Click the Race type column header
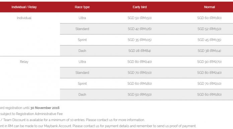233x129 pixels. click(82, 7)
